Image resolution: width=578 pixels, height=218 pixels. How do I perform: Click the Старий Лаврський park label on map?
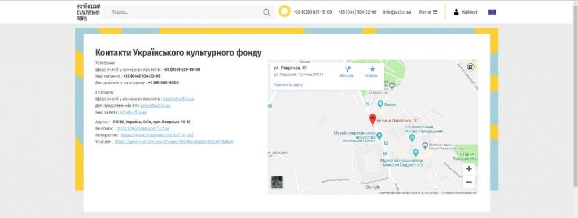(x=466, y=157)
